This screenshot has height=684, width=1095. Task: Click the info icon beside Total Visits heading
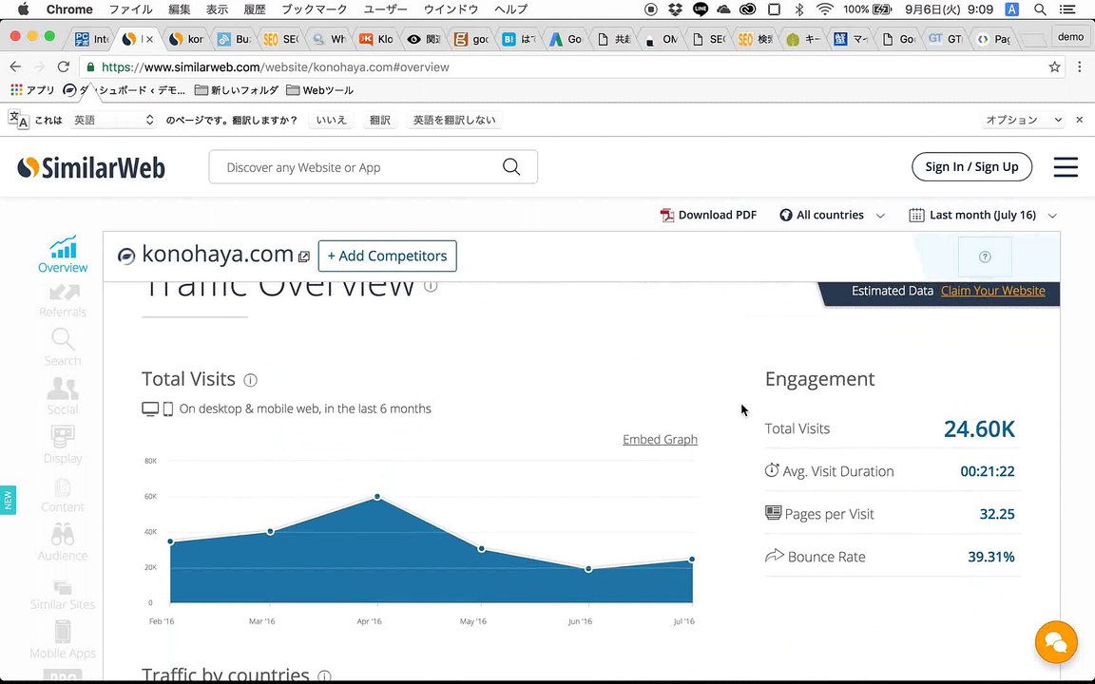tap(250, 380)
